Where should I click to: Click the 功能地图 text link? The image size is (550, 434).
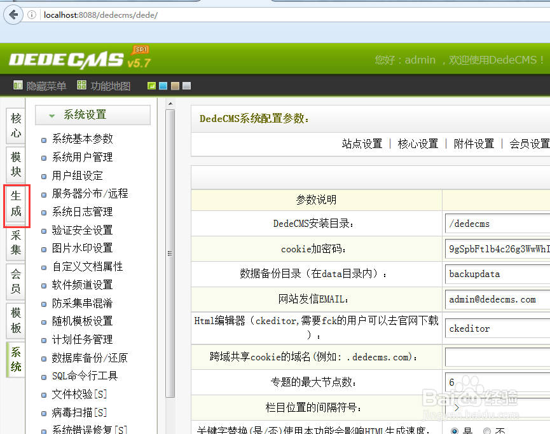(111, 86)
